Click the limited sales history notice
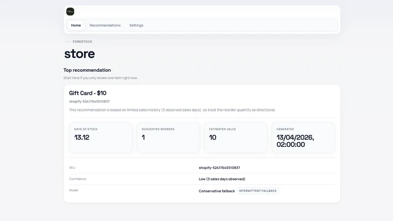Screen dimensions: 393x221 (x=172, y=110)
